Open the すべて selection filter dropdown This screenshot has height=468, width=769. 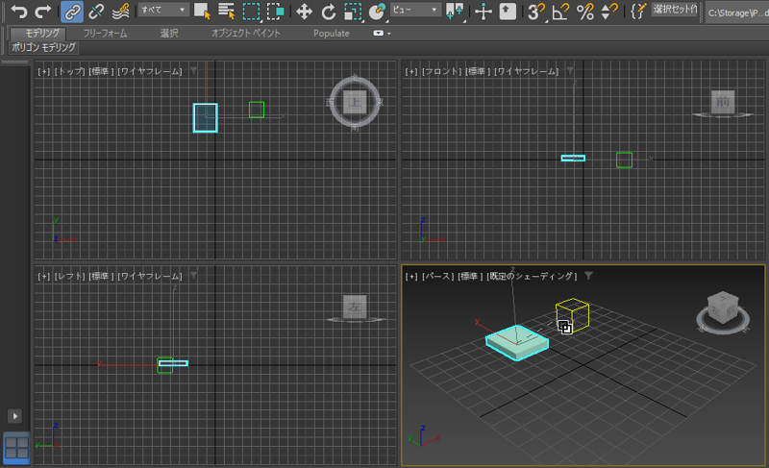pyautogui.click(x=162, y=10)
